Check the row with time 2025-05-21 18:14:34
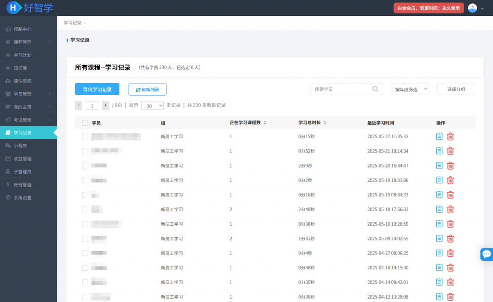Image resolution: width=493 pixels, height=302 pixels. tap(85, 151)
